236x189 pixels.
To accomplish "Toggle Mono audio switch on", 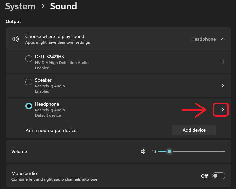I will (219, 176).
